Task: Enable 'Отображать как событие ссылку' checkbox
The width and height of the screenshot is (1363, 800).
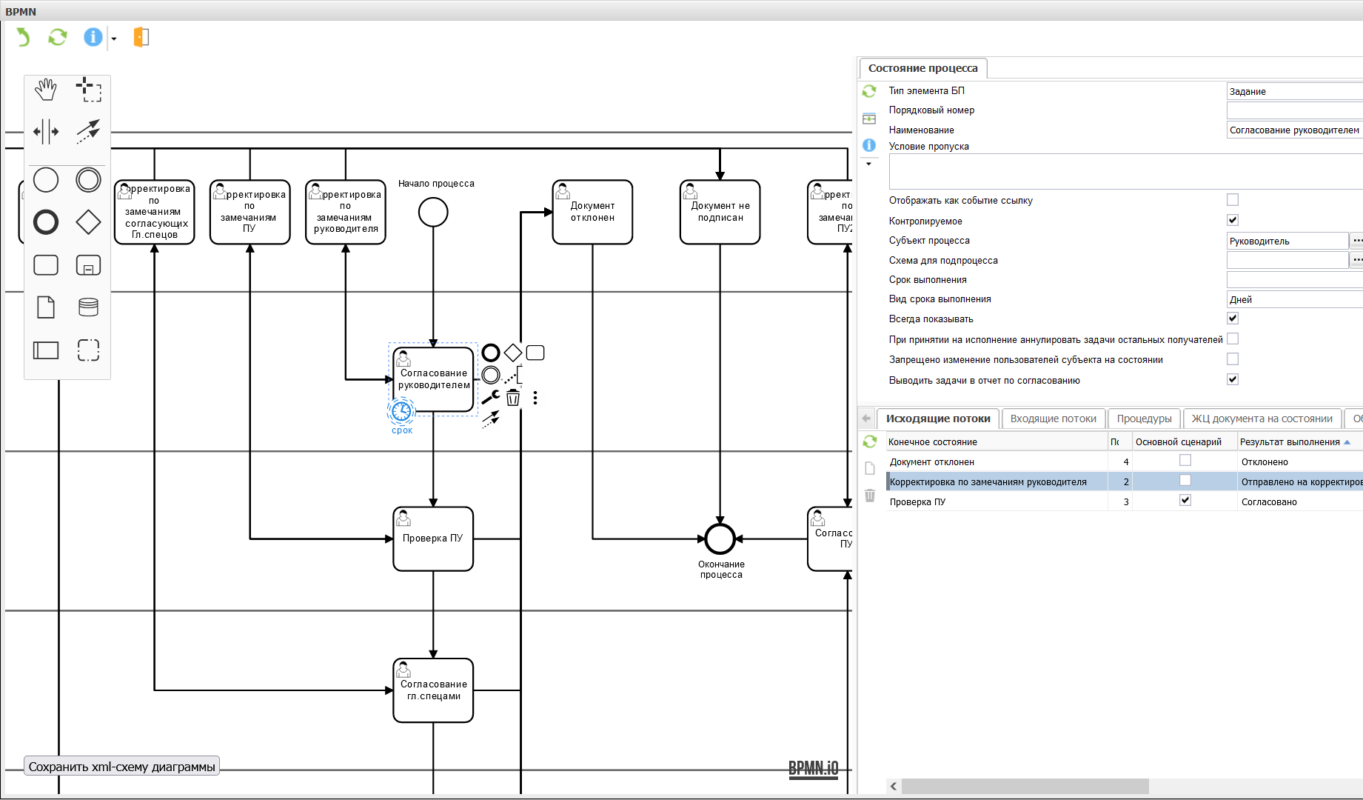Action: (1233, 200)
